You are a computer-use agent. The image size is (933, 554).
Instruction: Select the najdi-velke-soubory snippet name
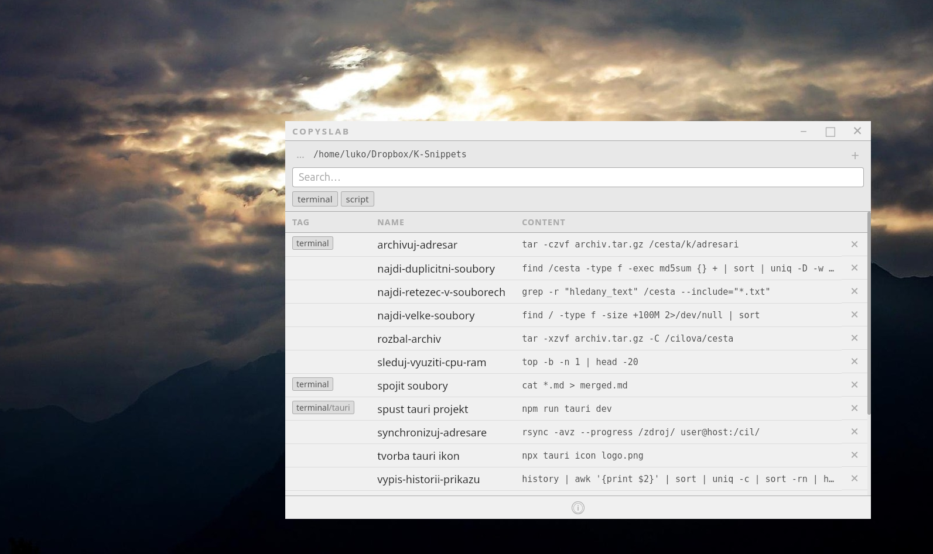(x=426, y=315)
